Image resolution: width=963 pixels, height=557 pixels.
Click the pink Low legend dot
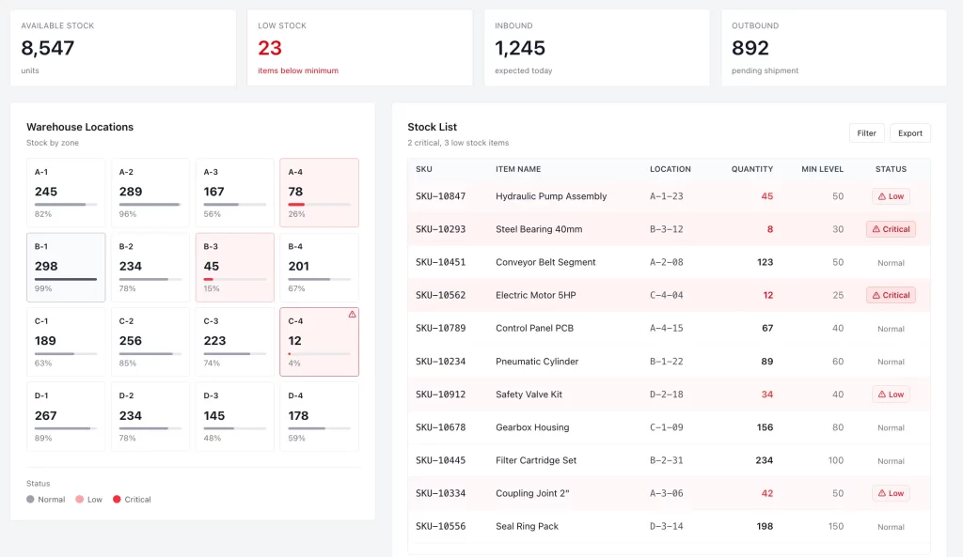click(80, 500)
